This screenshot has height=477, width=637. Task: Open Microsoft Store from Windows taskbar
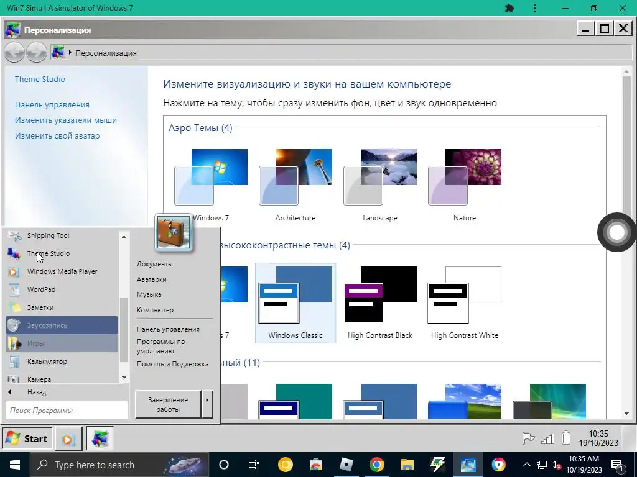[315, 465]
